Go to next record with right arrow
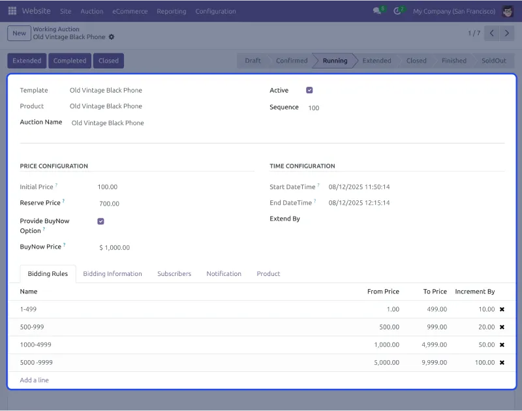Screen dimensions: 522x411 [507, 33]
